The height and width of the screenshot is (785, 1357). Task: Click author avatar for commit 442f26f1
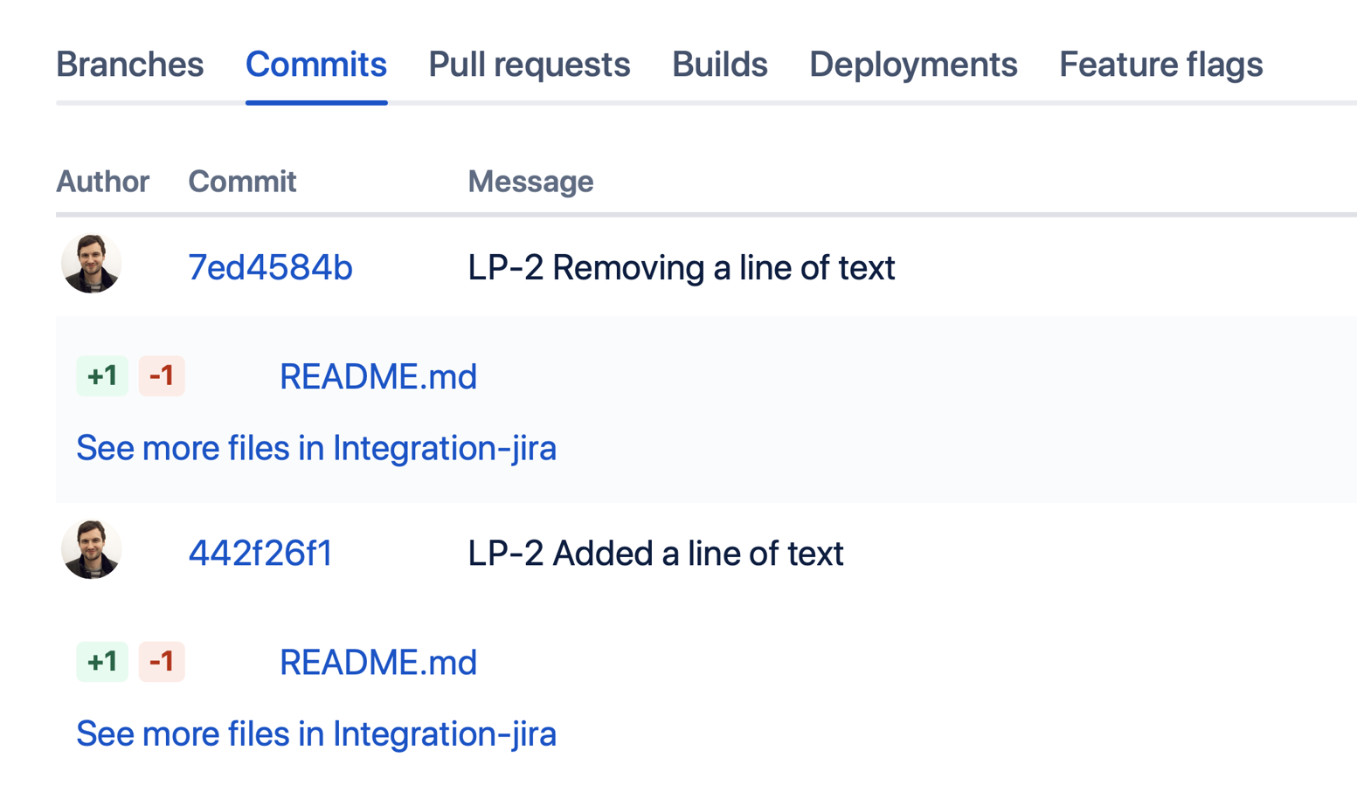tap(91, 549)
